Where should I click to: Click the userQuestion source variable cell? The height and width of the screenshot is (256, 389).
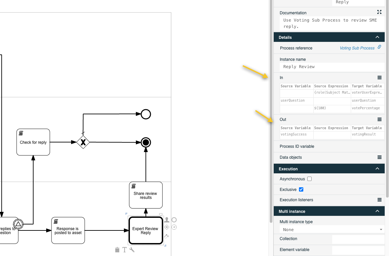[x=297, y=101]
